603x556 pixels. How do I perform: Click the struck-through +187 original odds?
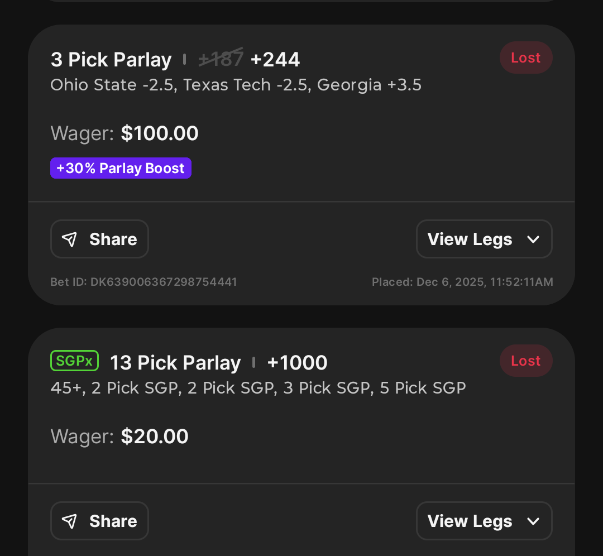pyautogui.click(x=221, y=59)
